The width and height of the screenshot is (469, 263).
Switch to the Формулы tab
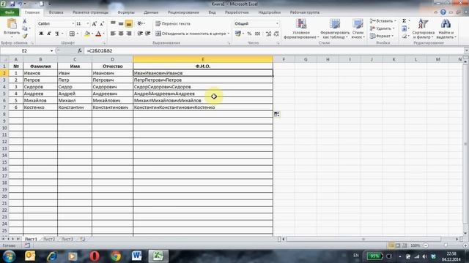click(126, 12)
